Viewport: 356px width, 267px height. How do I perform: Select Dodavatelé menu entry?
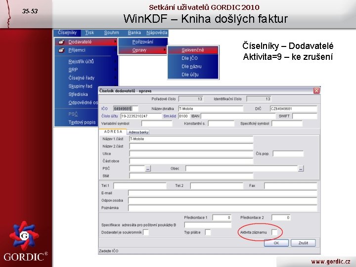point(86,42)
